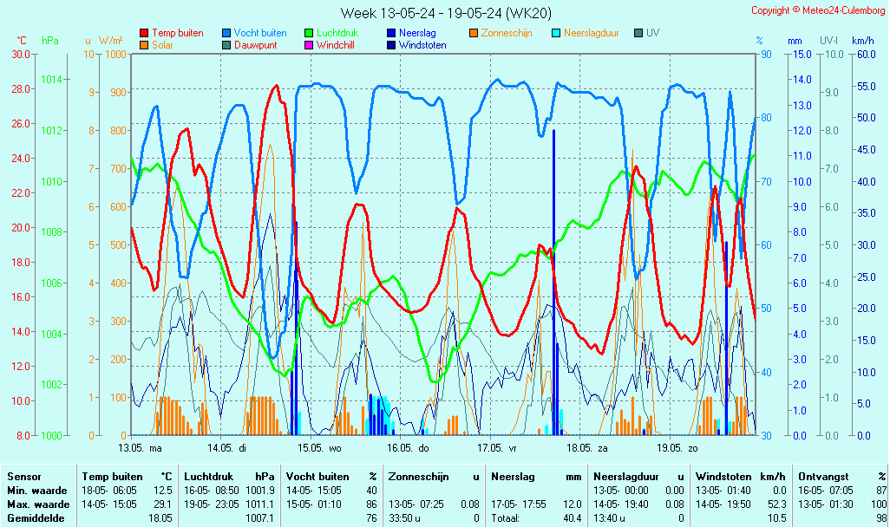The image size is (890, 527).
Task: Click the 18.05. za date marker
Action: pos(587,448)
